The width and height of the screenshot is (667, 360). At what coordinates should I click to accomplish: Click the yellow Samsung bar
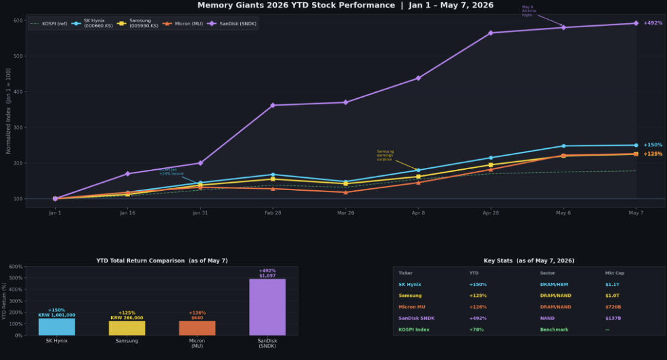tap(127, 328)
